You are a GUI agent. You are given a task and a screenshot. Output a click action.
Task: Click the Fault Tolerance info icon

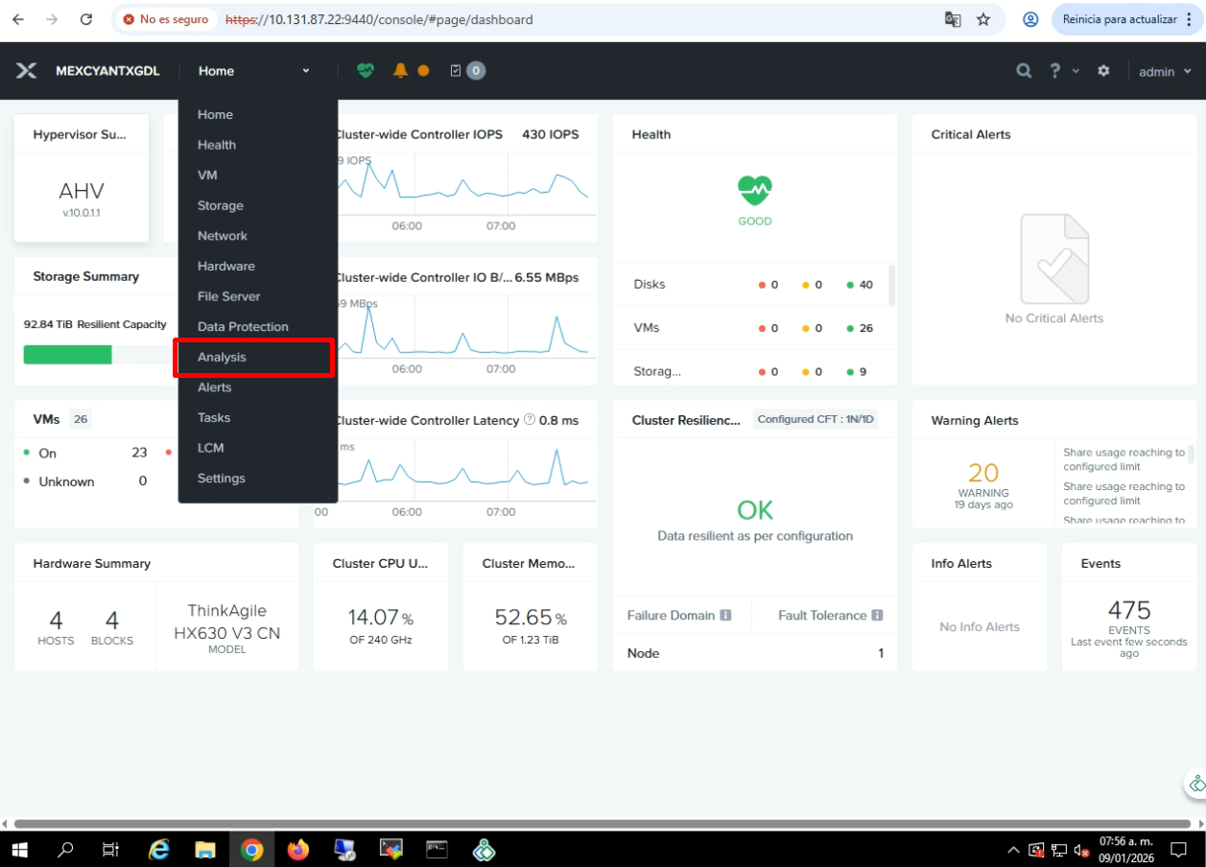[x=877, y=616]
